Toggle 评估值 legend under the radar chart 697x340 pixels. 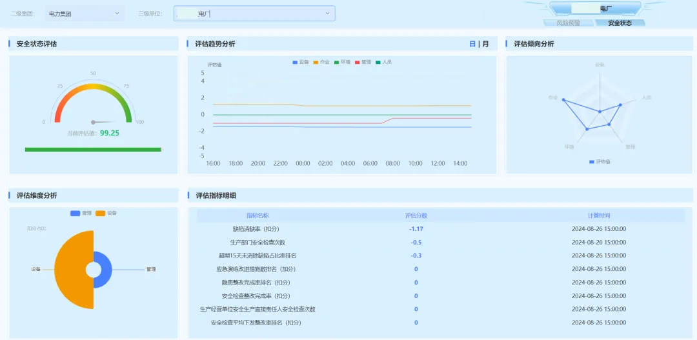600,161
